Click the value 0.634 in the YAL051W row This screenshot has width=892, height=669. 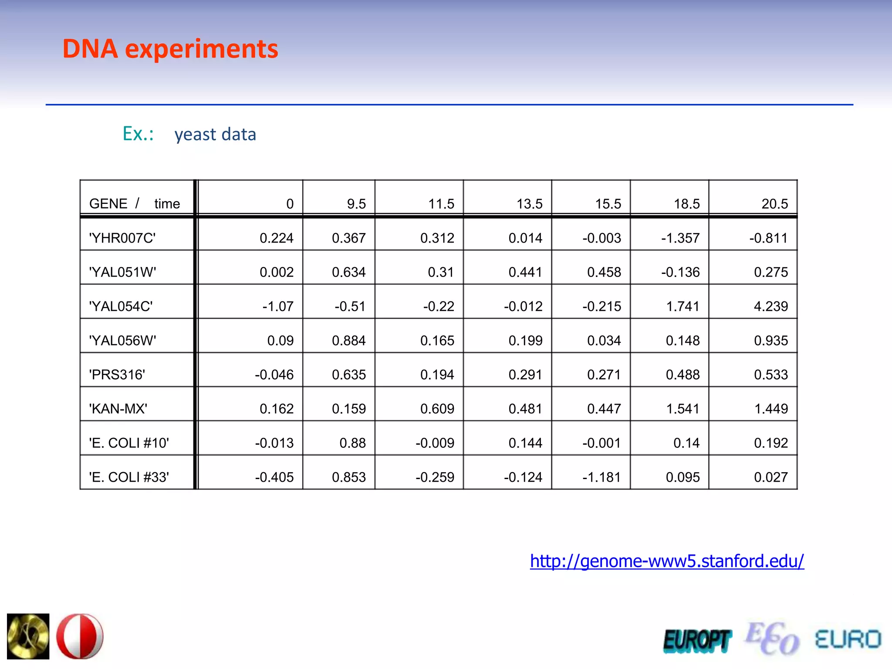click(x=349, y=272)
